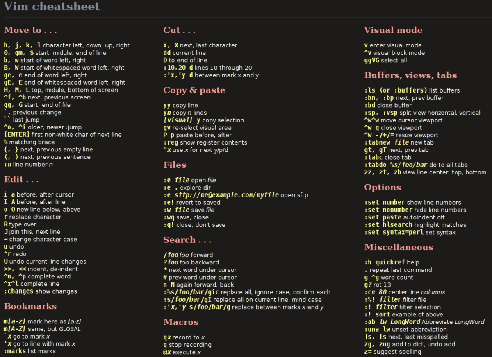Select the "/foo foo forward" line

click(x=188, y=255)
